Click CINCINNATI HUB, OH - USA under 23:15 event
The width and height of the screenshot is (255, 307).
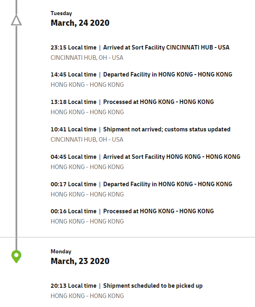coord(87,58)
